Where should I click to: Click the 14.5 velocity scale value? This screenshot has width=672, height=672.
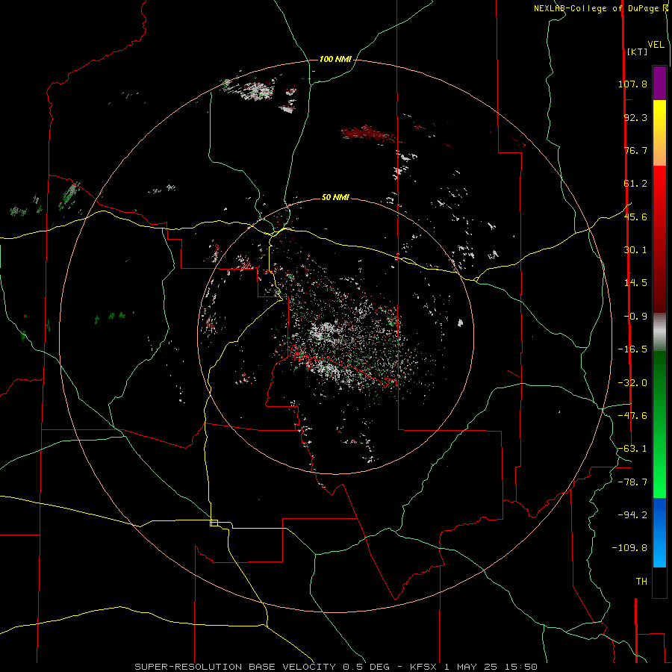(x=635, y=283)
